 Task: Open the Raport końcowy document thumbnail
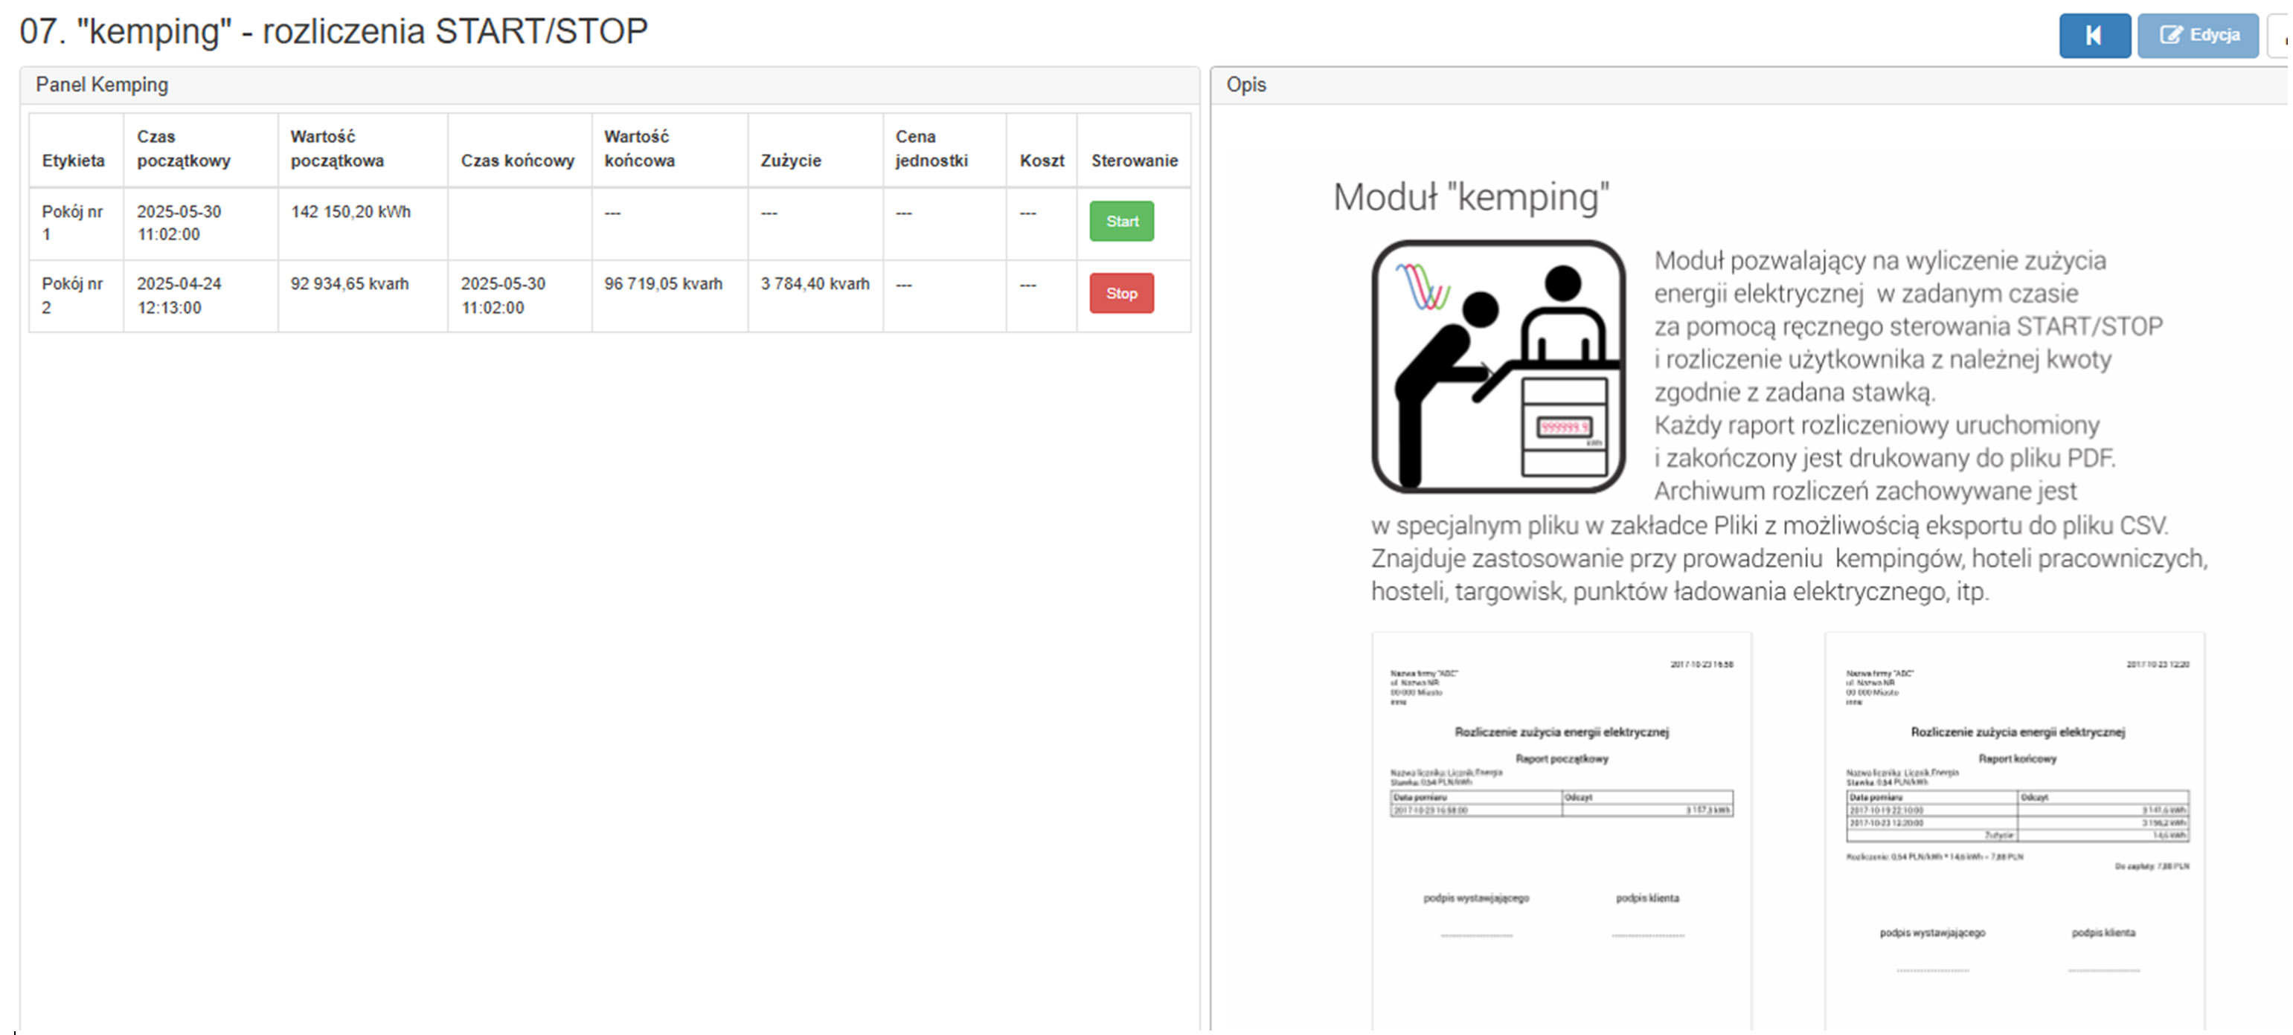click(x=2015, y=831)
